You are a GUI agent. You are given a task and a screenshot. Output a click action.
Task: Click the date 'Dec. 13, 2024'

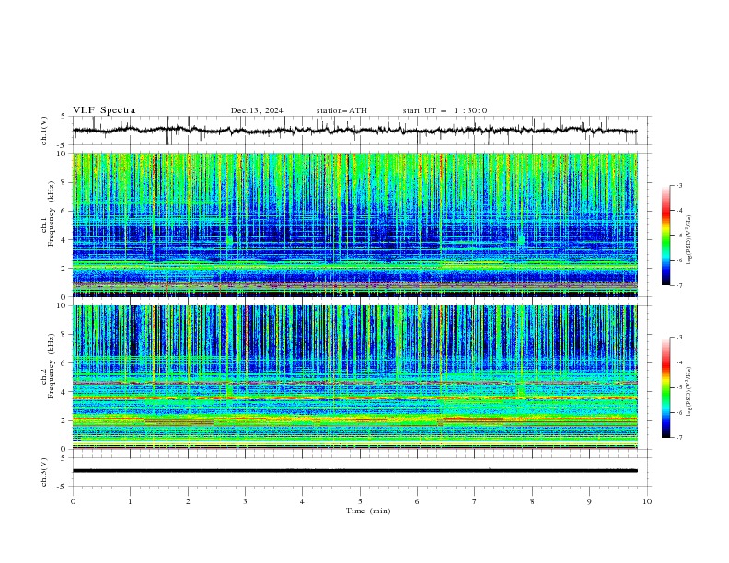(257, 110)
